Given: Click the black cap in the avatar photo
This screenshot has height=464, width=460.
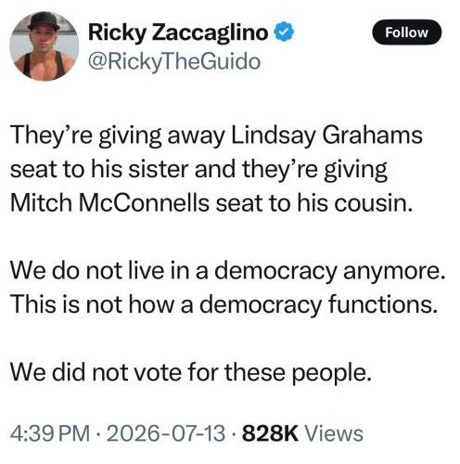Looking at the screenshot, I should coord(44,21).
